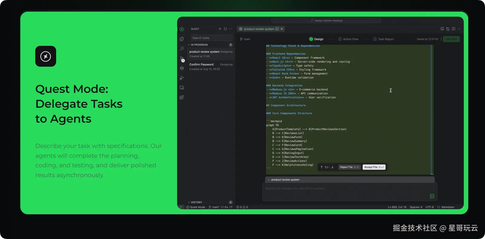Open errors and warnings count in status bar
Image resolution: width=485 pixels, height=239 pixels.
pos(242,207)
